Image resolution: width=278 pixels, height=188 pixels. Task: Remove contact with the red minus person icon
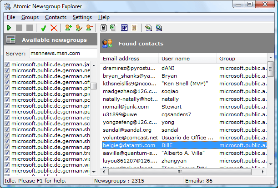[x=89, y=28]
